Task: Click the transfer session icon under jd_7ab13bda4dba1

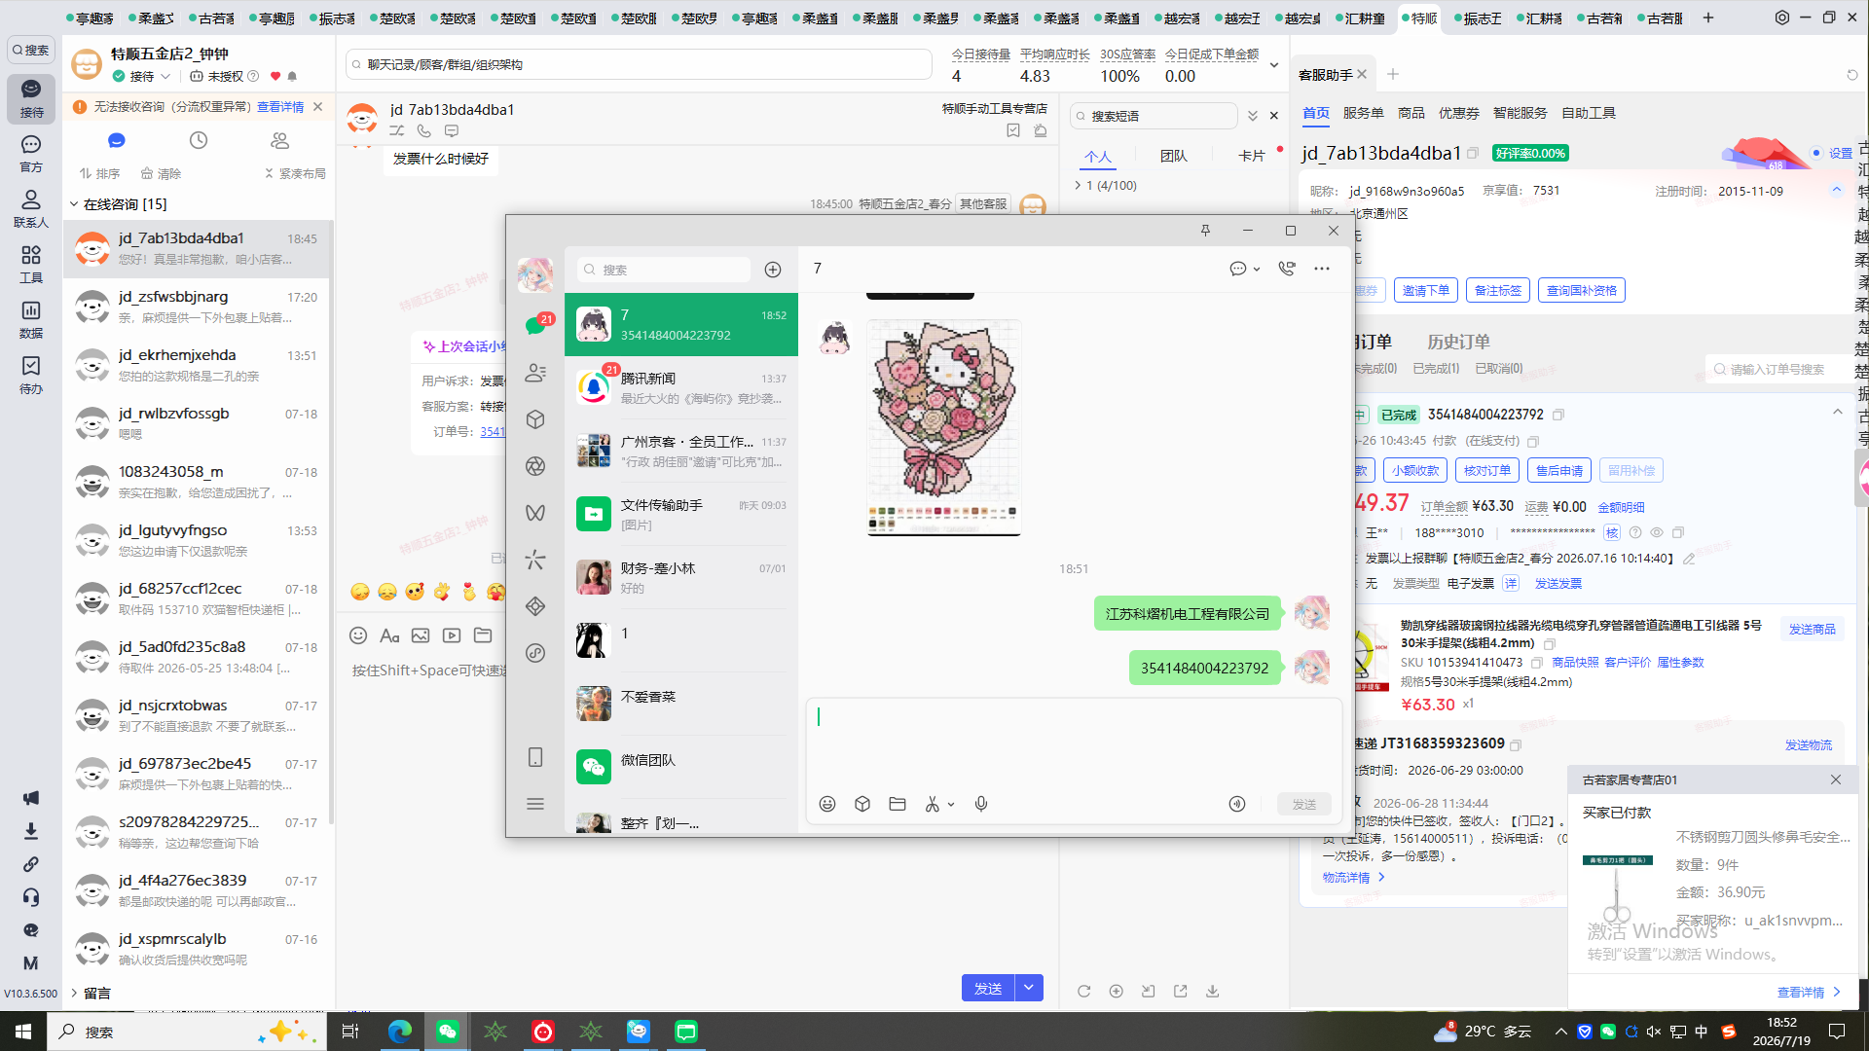Action: coord(397,130)
